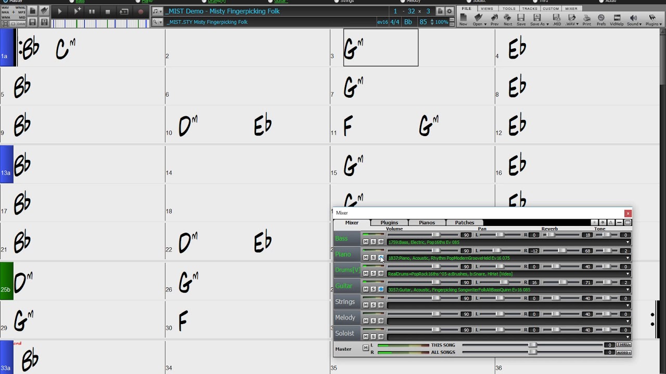The image size is (666, 374).
Task: Expand the Piano instrument dropdown arrow
Action: pos(627,258)
